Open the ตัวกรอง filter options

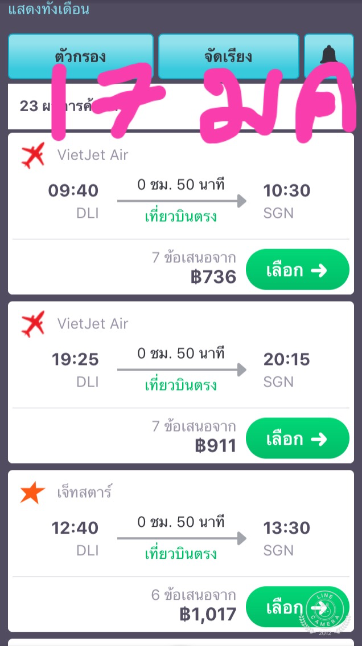click(80, 56)
